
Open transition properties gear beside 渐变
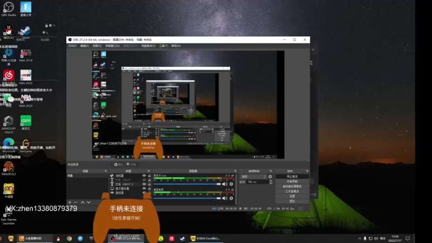tap(270, 177)
